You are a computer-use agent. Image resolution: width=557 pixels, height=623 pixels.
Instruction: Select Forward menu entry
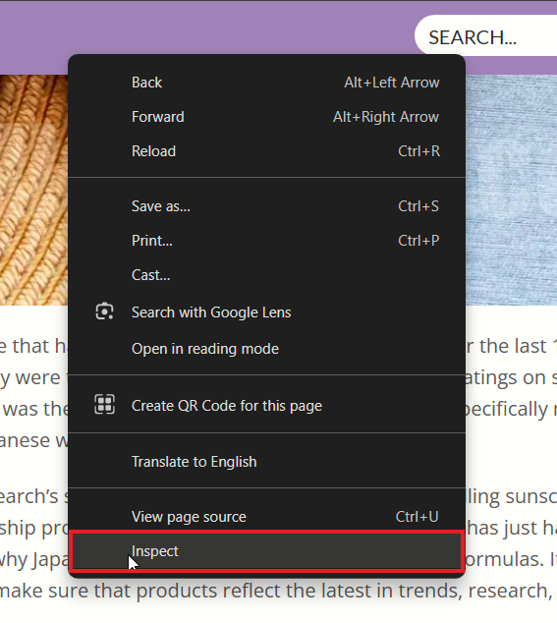[266, 117]
